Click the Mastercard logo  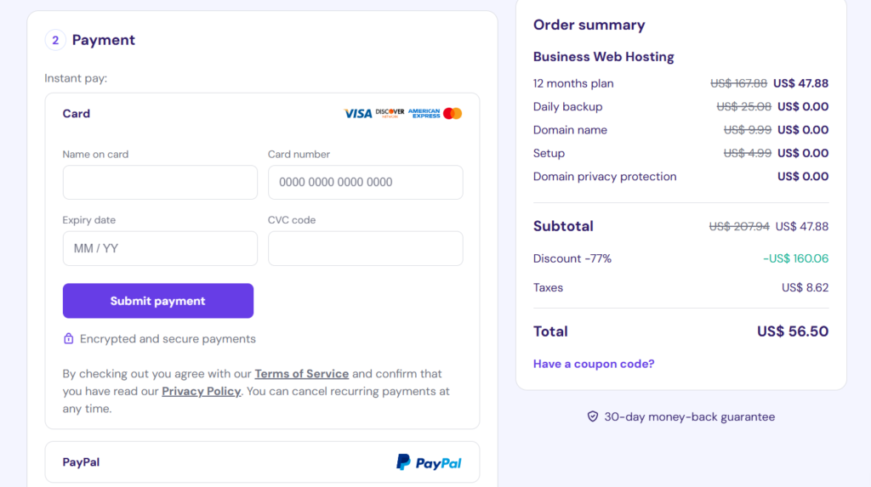click(x=453, y=113)
